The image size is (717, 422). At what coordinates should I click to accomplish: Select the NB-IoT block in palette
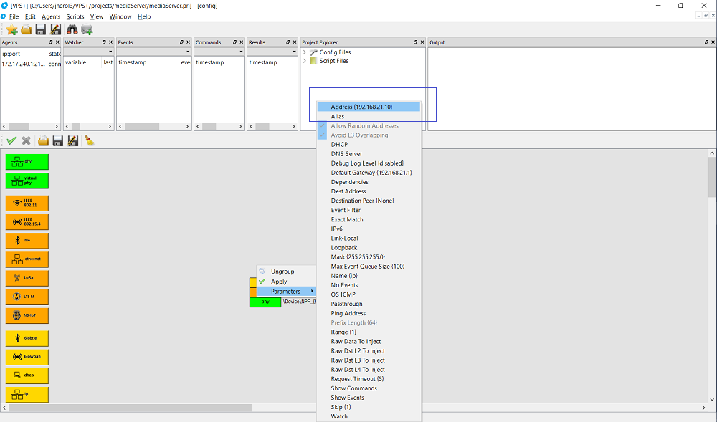pos(27,315)
